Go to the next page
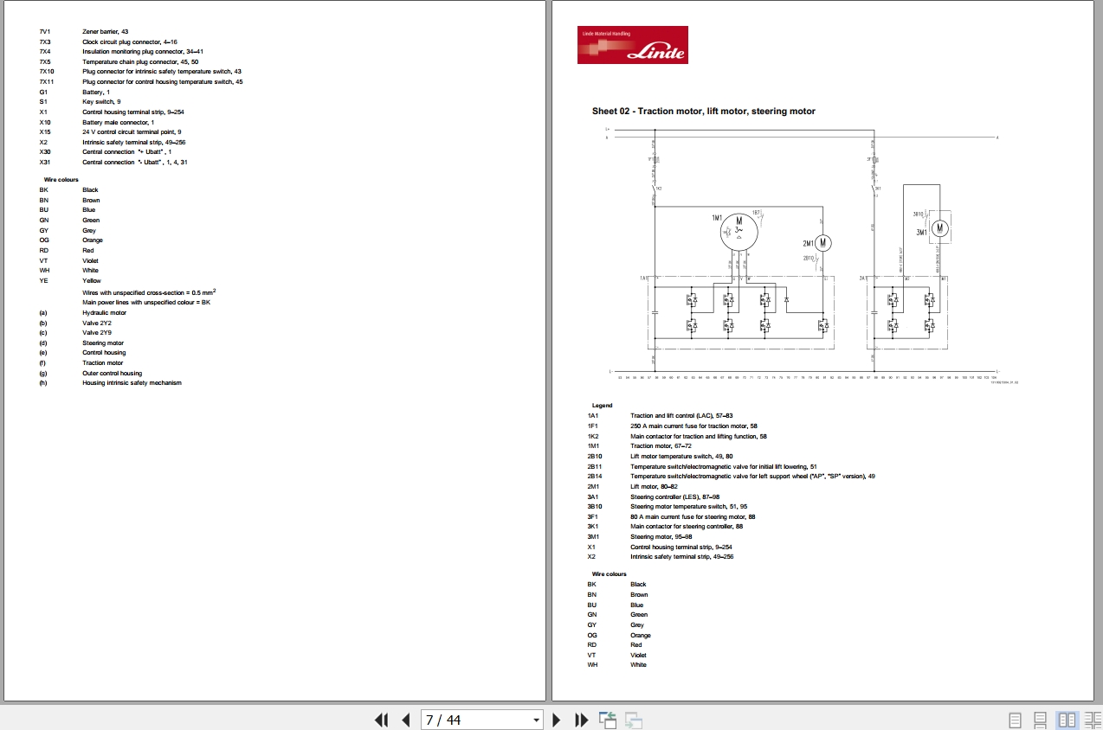1103x730 pixels. (x=557, y=720)
